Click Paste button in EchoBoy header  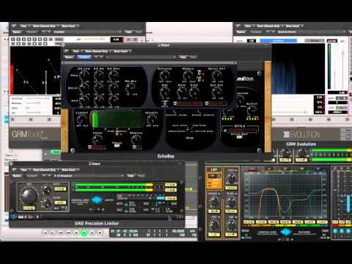coord(193,57)
